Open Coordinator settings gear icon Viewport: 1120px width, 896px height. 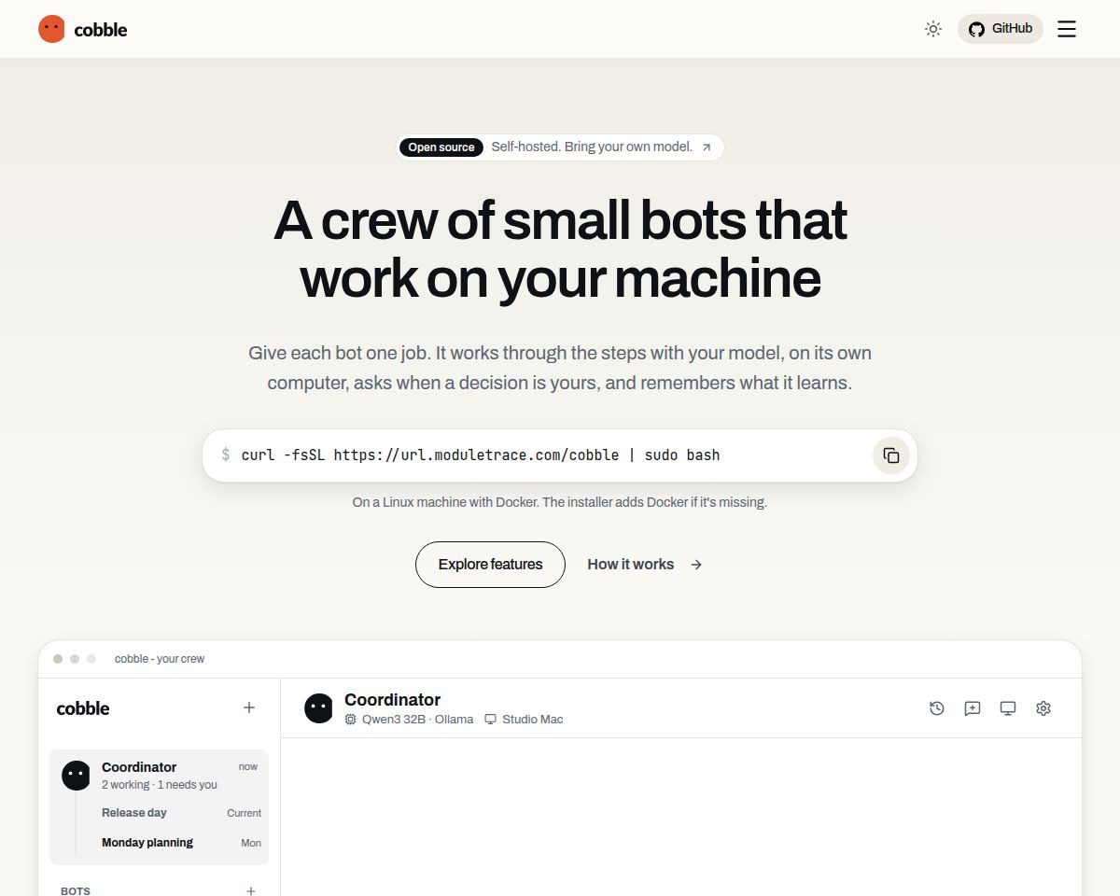pyautogui.click(x=1043, y=708)
